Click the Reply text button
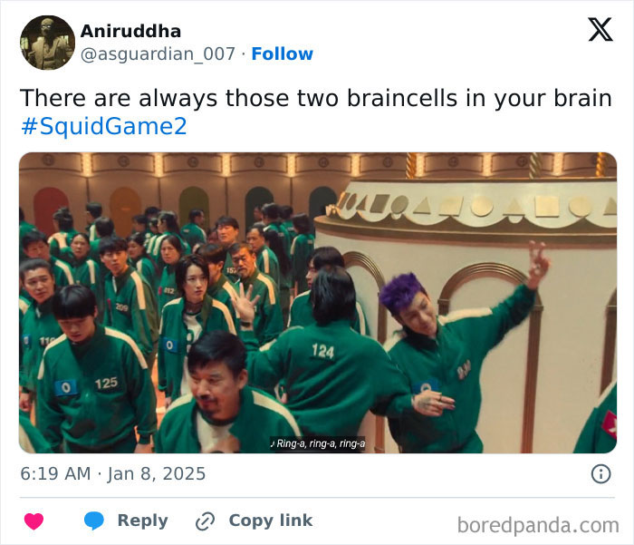The image size is (634, 545). 143,521
